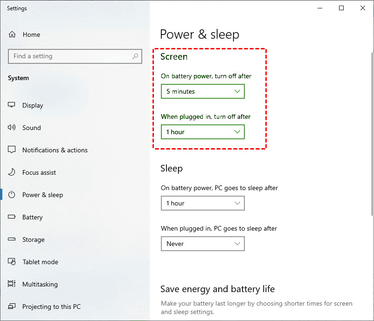Focus the Find a setting search box
Viewport: 374px width, 321px height.
pos(75,56)
